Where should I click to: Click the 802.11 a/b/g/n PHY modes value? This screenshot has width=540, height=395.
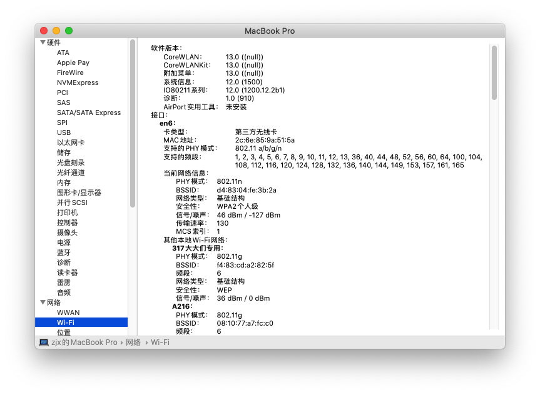(x=258, y=148)
